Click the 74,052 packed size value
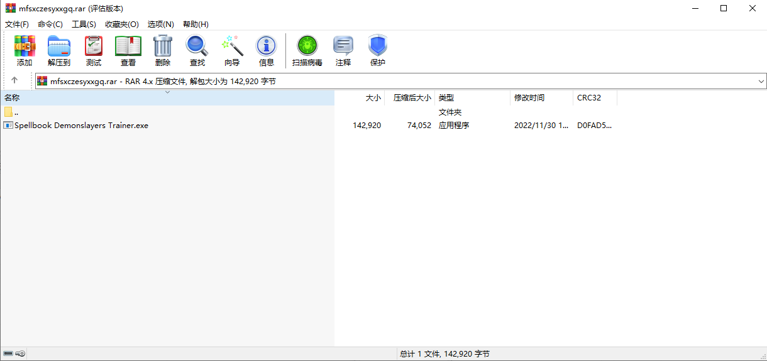The image size is (767, 361). pos(419,125)
